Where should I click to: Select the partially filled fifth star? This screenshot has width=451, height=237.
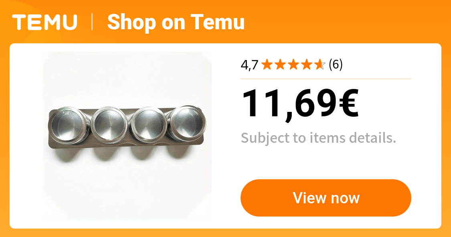(x=320, y=65)
